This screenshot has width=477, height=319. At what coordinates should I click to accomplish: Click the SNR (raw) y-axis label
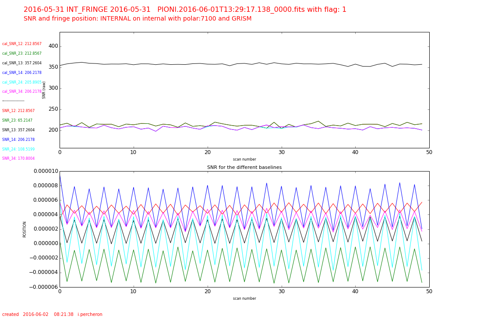44,90
